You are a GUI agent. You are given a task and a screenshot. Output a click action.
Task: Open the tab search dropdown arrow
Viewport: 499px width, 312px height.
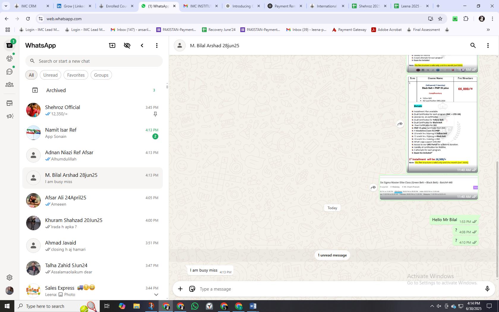click(x=6, y=6)
